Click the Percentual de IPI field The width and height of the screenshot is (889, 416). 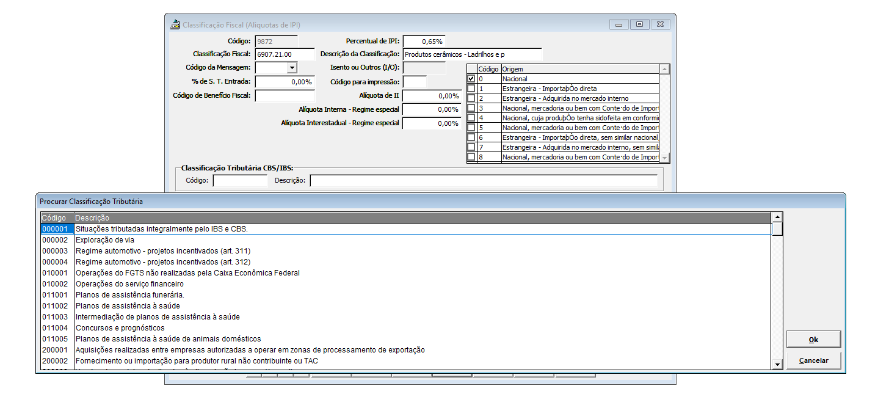tap(424, 42)
